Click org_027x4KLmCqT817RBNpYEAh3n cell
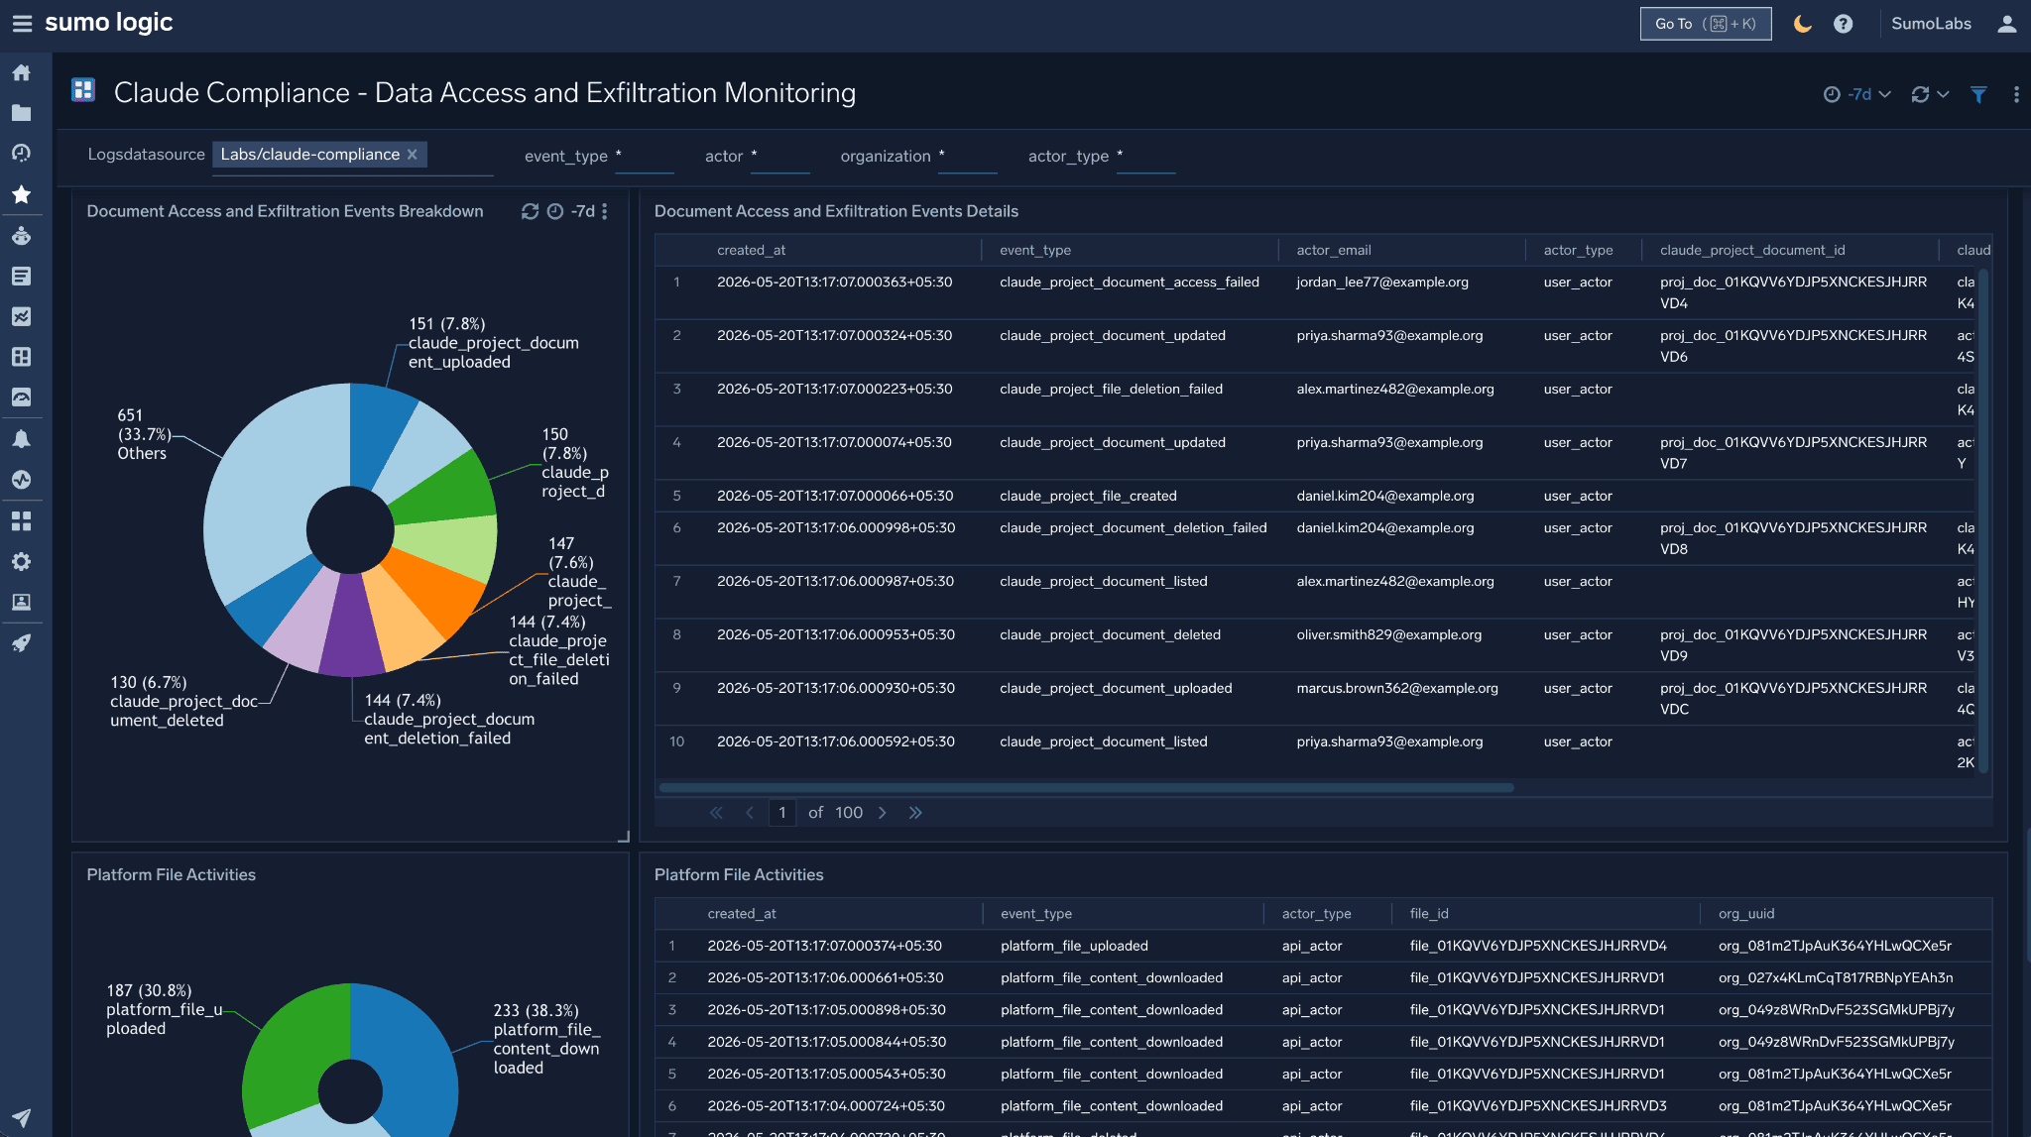This screenshot has height=1137, width=2031. click(1836, 978)
